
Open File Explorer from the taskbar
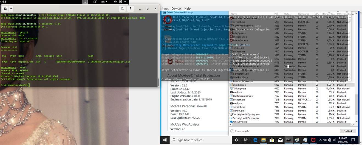click(264, 140)
